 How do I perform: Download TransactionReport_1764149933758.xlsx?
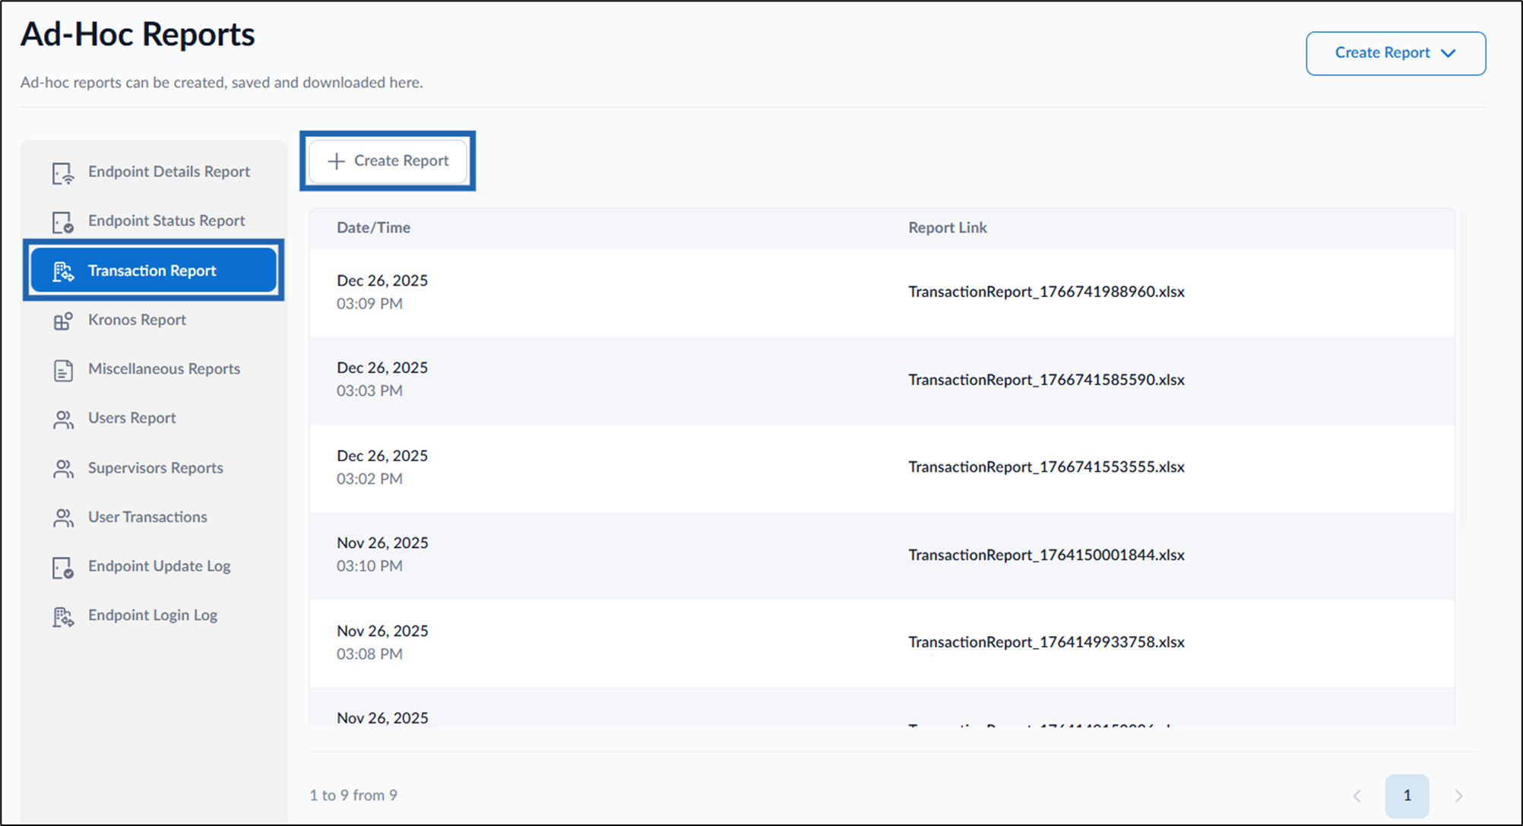[x=1046, y=642]
